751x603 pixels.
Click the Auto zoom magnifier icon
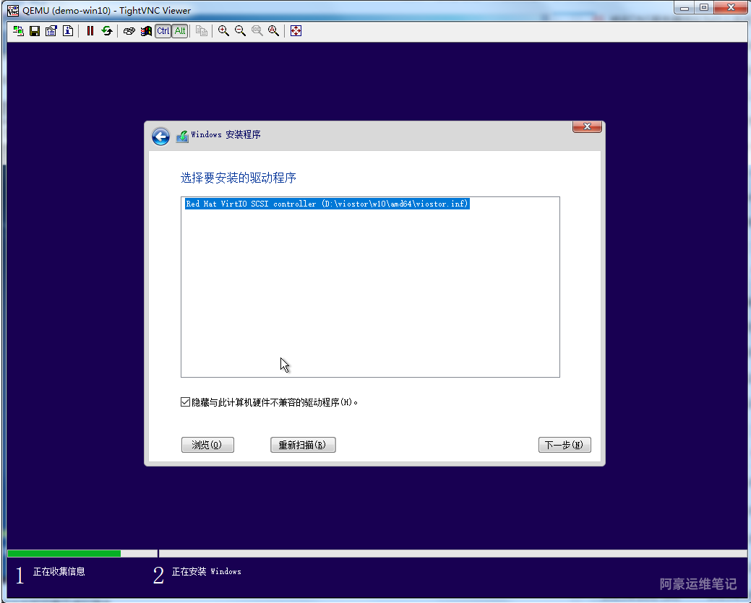273,31
